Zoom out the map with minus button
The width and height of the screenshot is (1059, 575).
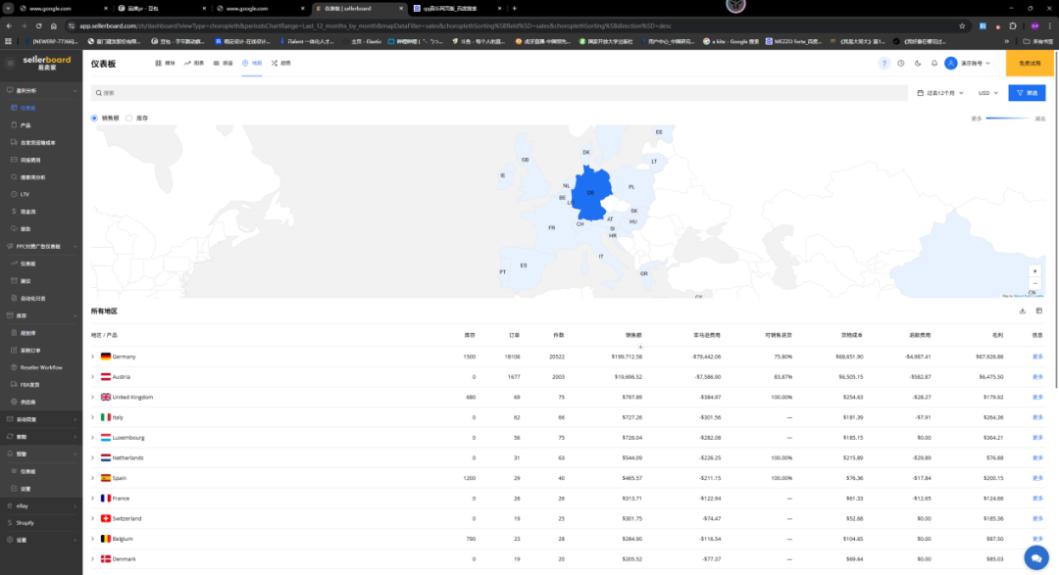1034,283
